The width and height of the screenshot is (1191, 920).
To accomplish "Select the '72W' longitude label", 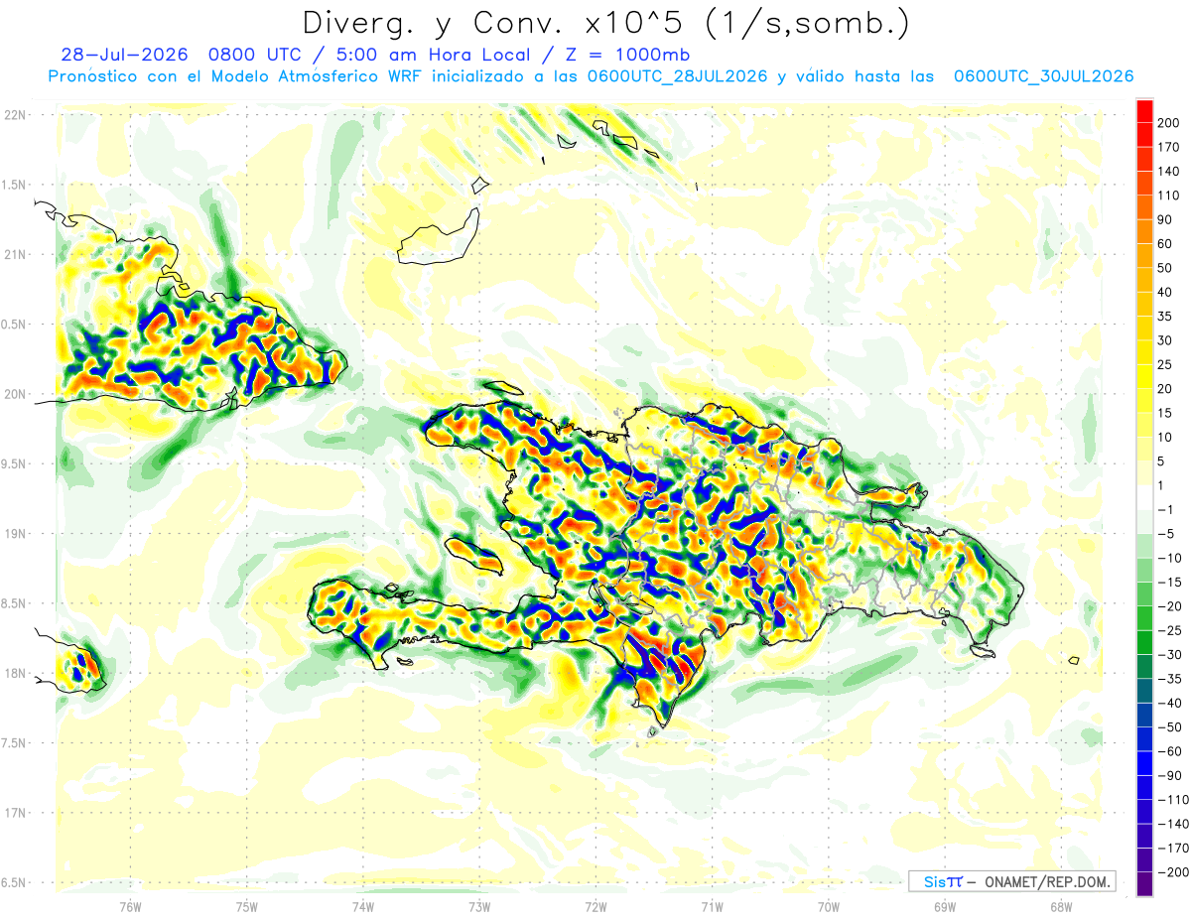I will (595, 906).
